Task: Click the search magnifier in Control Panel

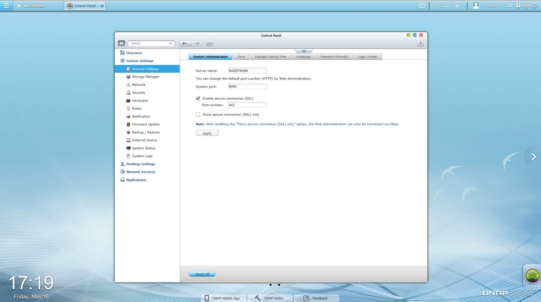Action: (x=171, y=44)
